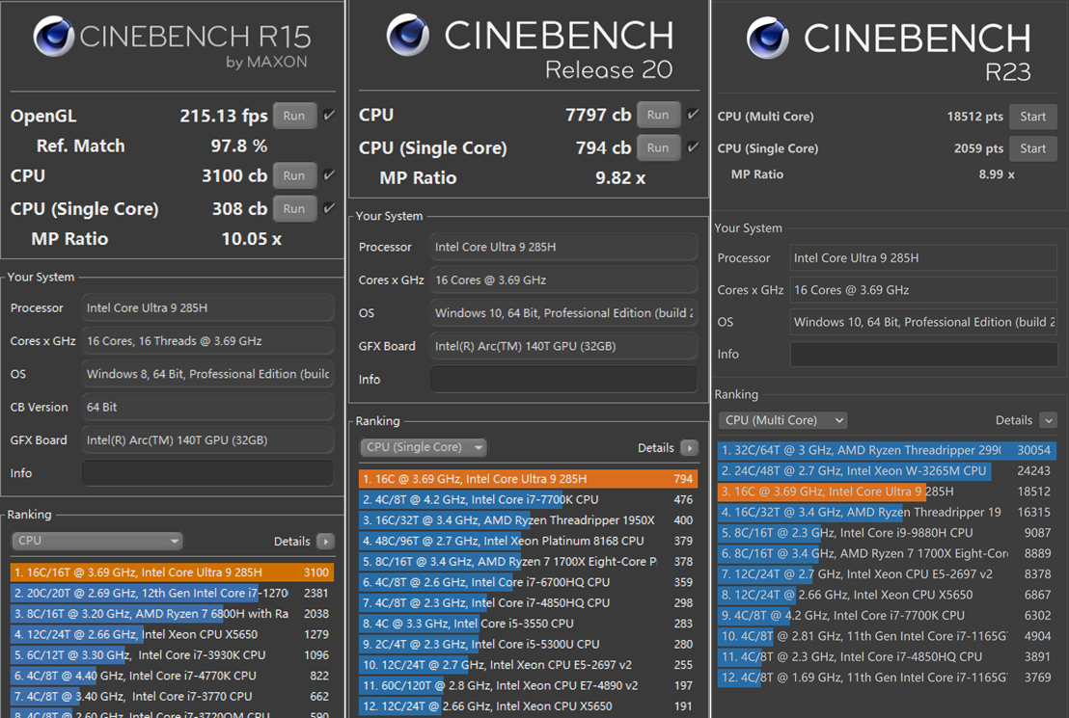Run CPU (Single Core) test in R15

294,208
